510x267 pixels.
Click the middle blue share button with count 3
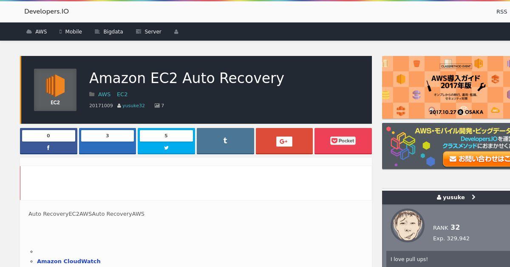point(107,141)
